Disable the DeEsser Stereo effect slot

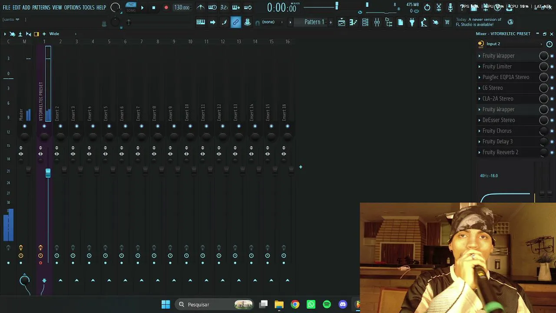coord(552,120)
